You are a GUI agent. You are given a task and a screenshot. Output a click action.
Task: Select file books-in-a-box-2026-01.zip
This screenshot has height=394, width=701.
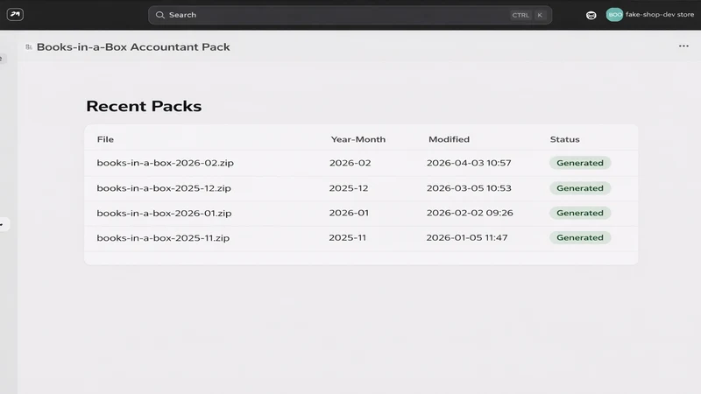tap(164, 213)
